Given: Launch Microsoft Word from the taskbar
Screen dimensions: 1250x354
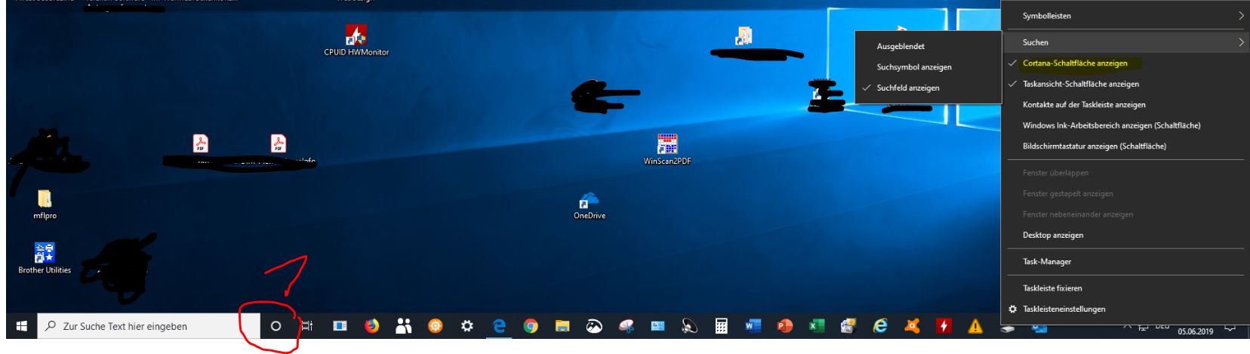Looking at the screenshot, I should pos(753,326).
